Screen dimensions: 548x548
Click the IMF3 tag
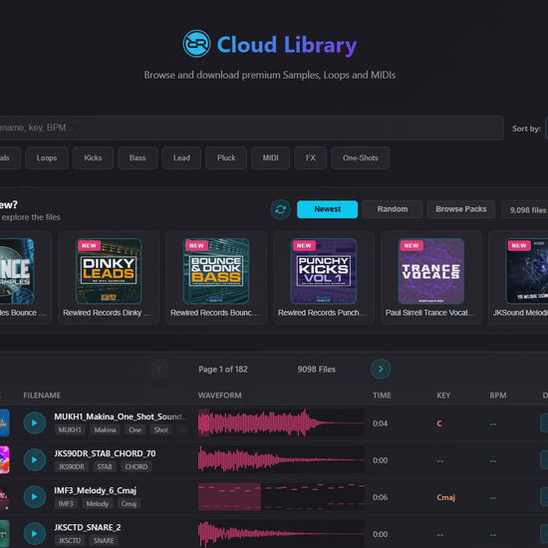66,503
